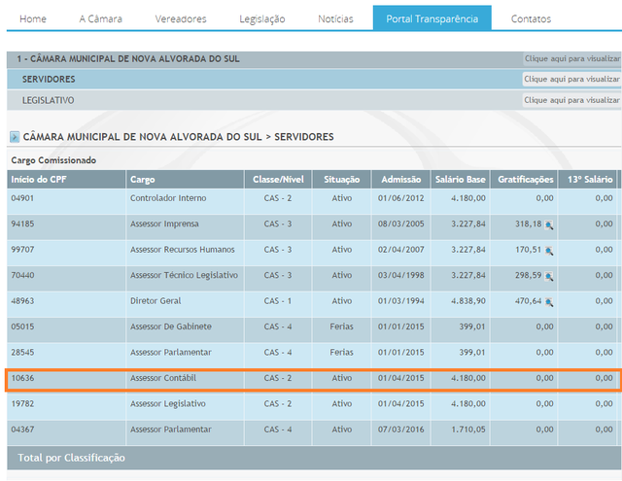
Task: Click the 1.710,05 salary value
Action: click(x=468, y=429)
